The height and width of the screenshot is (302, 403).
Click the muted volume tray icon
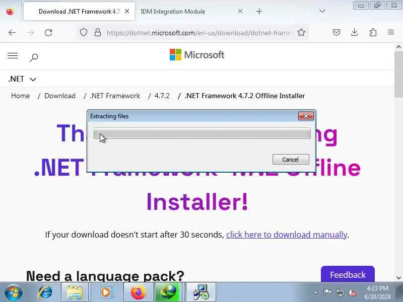click(x=352, y=292)
